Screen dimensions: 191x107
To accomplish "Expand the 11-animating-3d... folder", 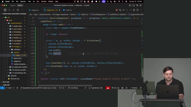I will [x=19, y=73].
